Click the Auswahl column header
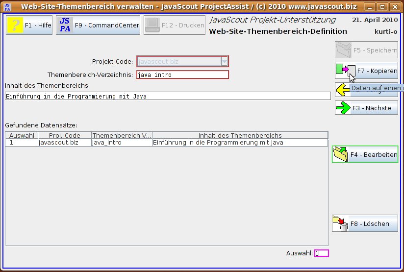 tap(22, 135)
